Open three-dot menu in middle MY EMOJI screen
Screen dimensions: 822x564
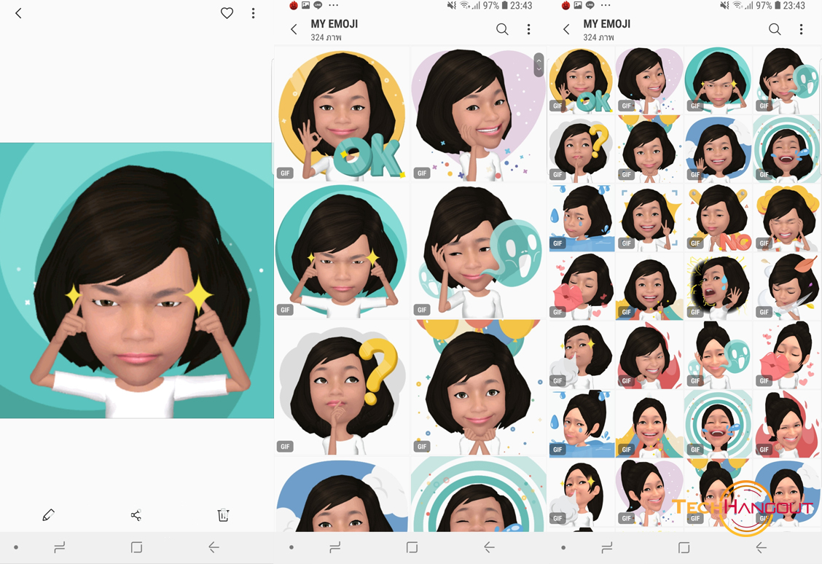528,29
